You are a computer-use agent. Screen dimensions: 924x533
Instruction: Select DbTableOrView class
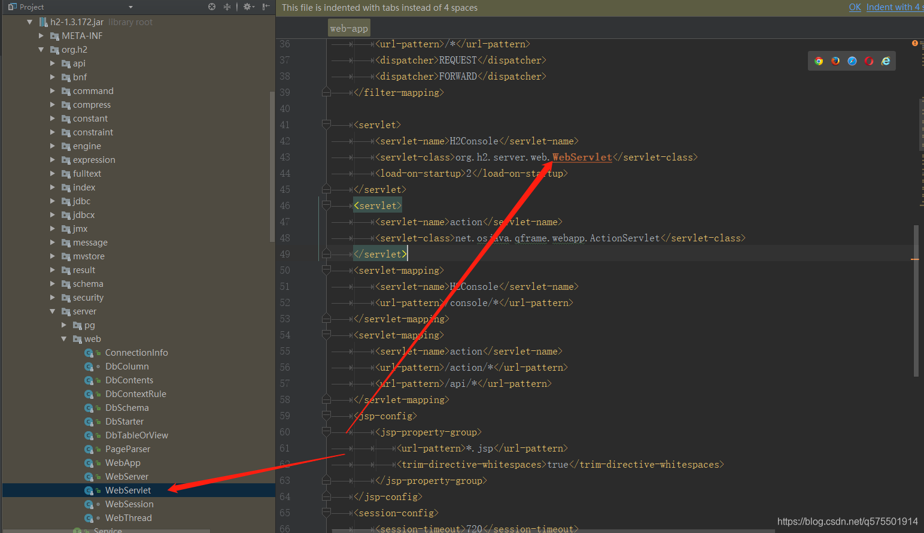tap(136, 435)
